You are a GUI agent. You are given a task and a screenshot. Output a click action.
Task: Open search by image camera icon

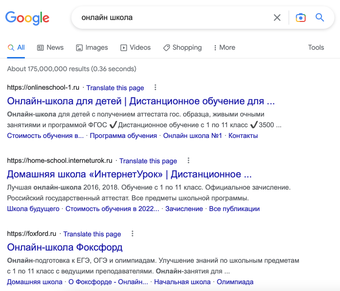301,18
